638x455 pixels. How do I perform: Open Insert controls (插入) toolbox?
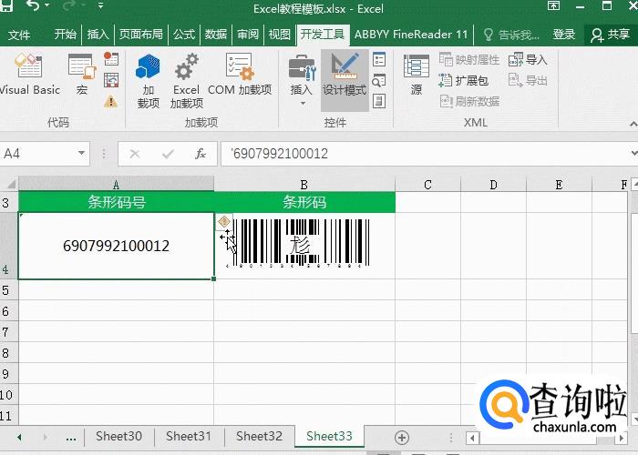point(302,80)
